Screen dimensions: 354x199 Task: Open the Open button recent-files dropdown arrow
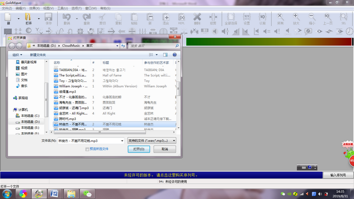[38, 19]
